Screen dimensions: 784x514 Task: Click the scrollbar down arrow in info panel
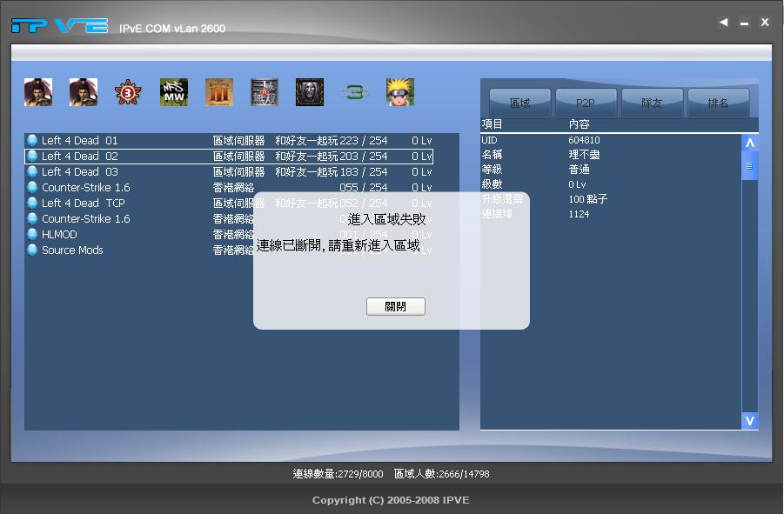click(749, 421)
